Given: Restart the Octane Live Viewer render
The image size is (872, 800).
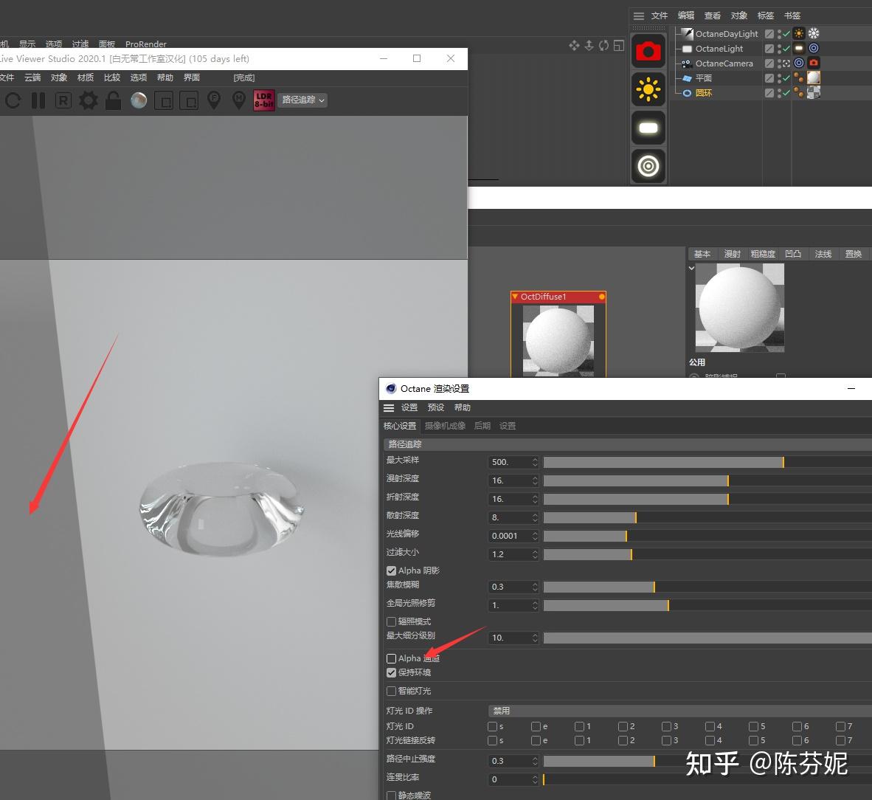Looking at the screenshot, I should pos(13,101).
